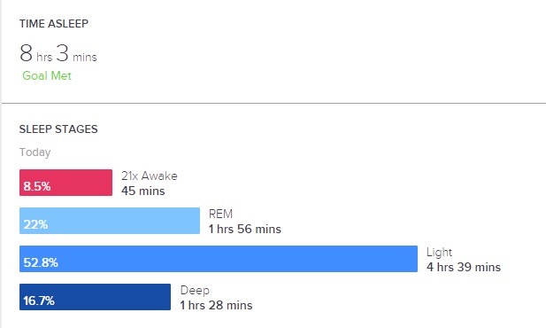Click the SLEEP STAGES heading
Image resolution: width=546 pixels, height=328 pixels.
58,129
